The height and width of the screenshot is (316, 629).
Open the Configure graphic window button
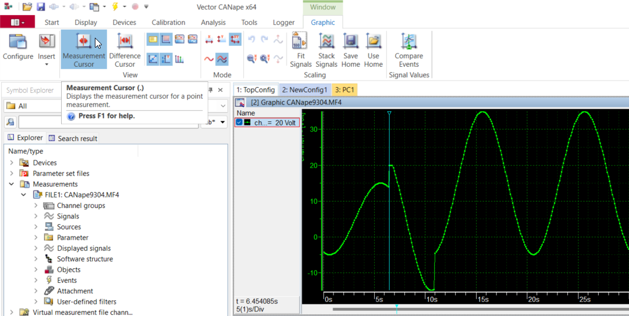(18, 47)
